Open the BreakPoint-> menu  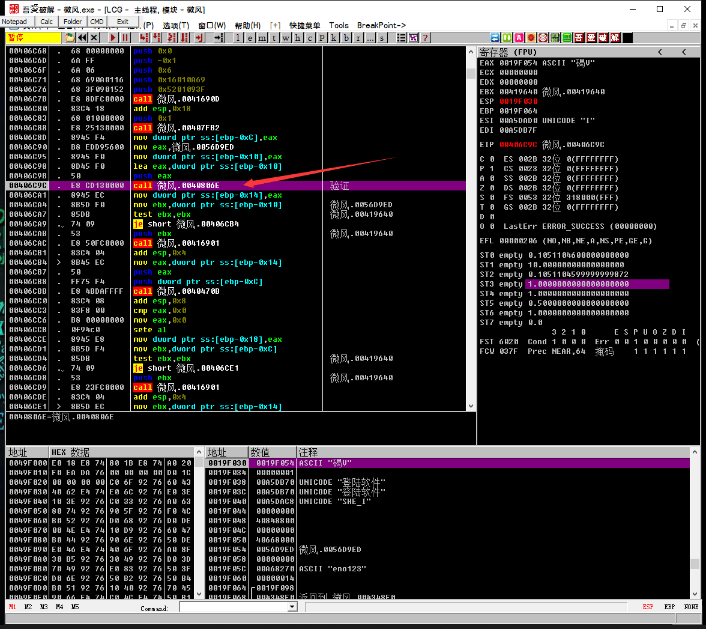pyautogui.click(x=381, y=26)
